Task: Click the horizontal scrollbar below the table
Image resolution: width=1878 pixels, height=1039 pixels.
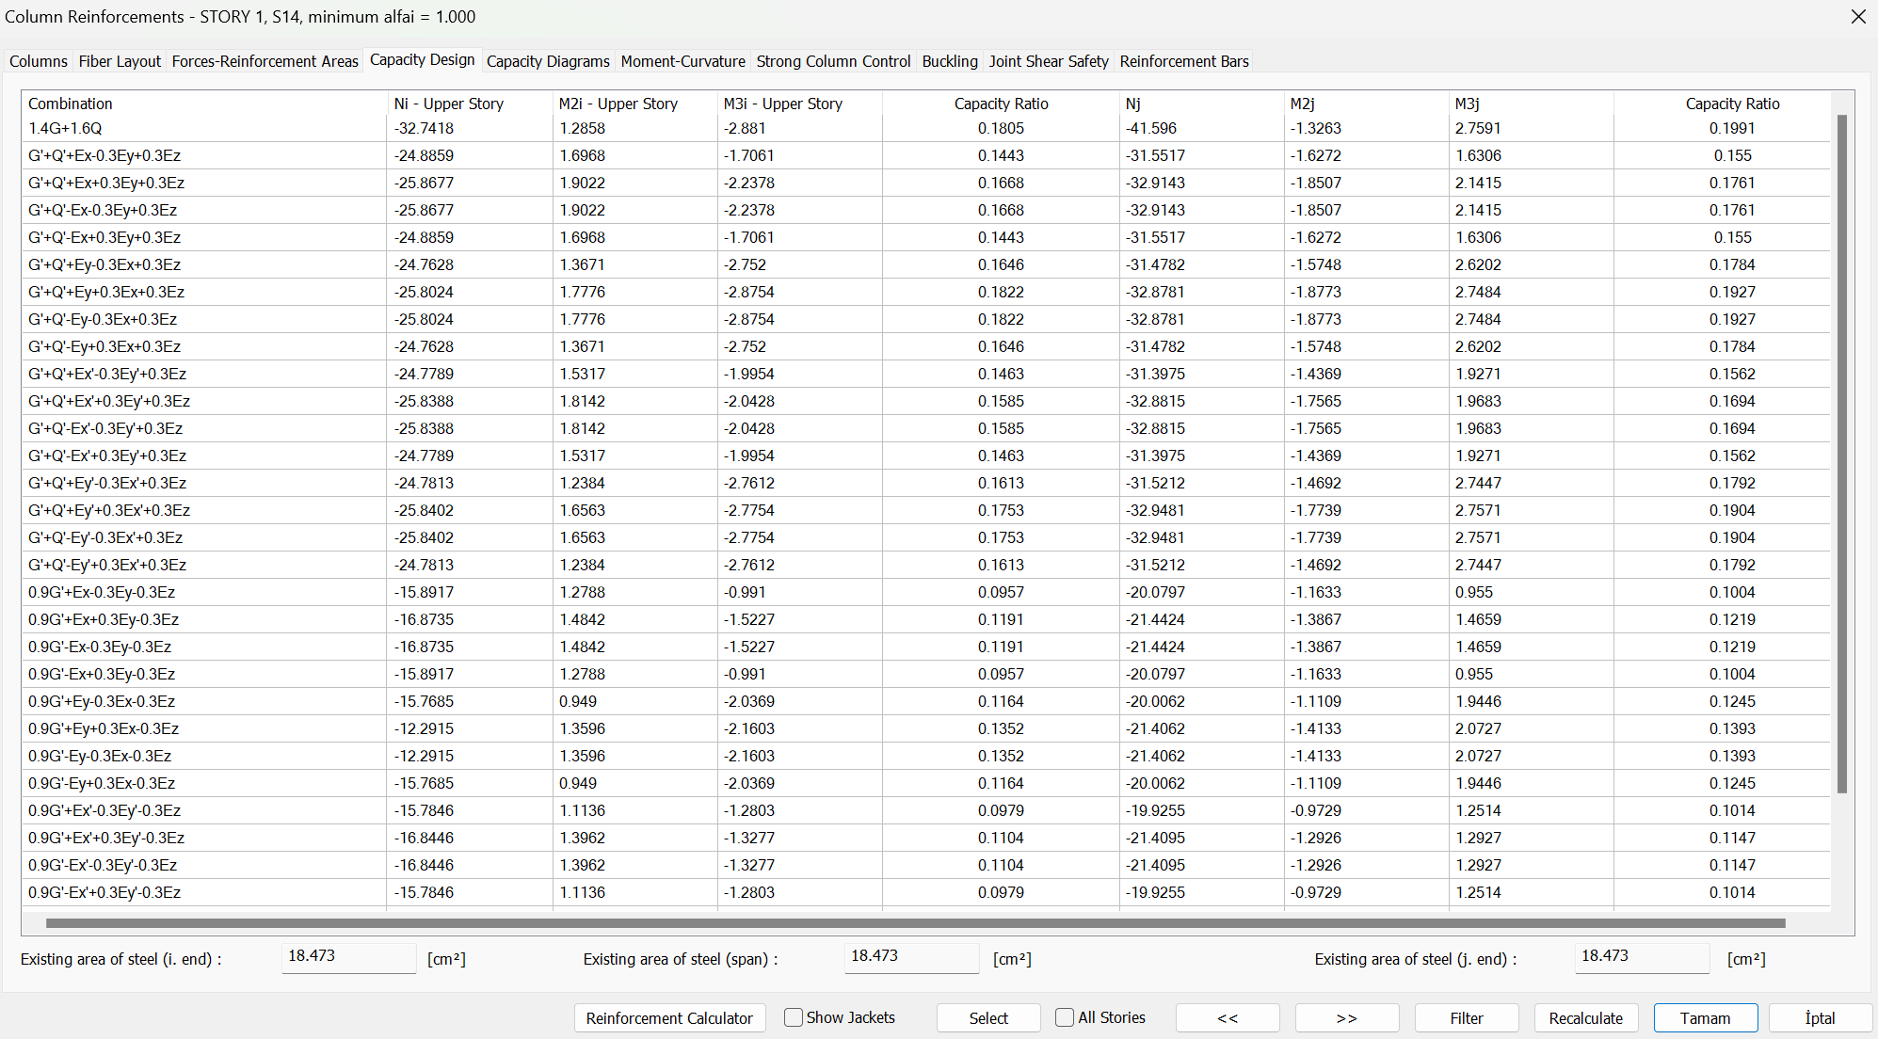Action: click(913, 923)
